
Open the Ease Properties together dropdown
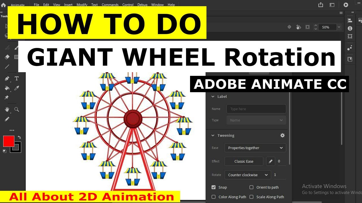(x=255, y=148)
